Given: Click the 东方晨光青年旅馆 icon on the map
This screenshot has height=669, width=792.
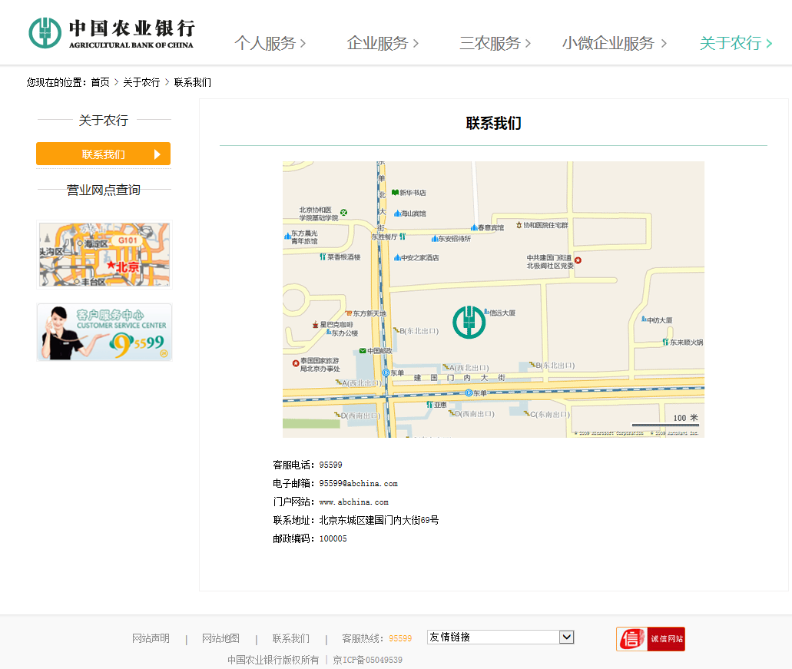Looking at the screenshot, I should 287,236.
